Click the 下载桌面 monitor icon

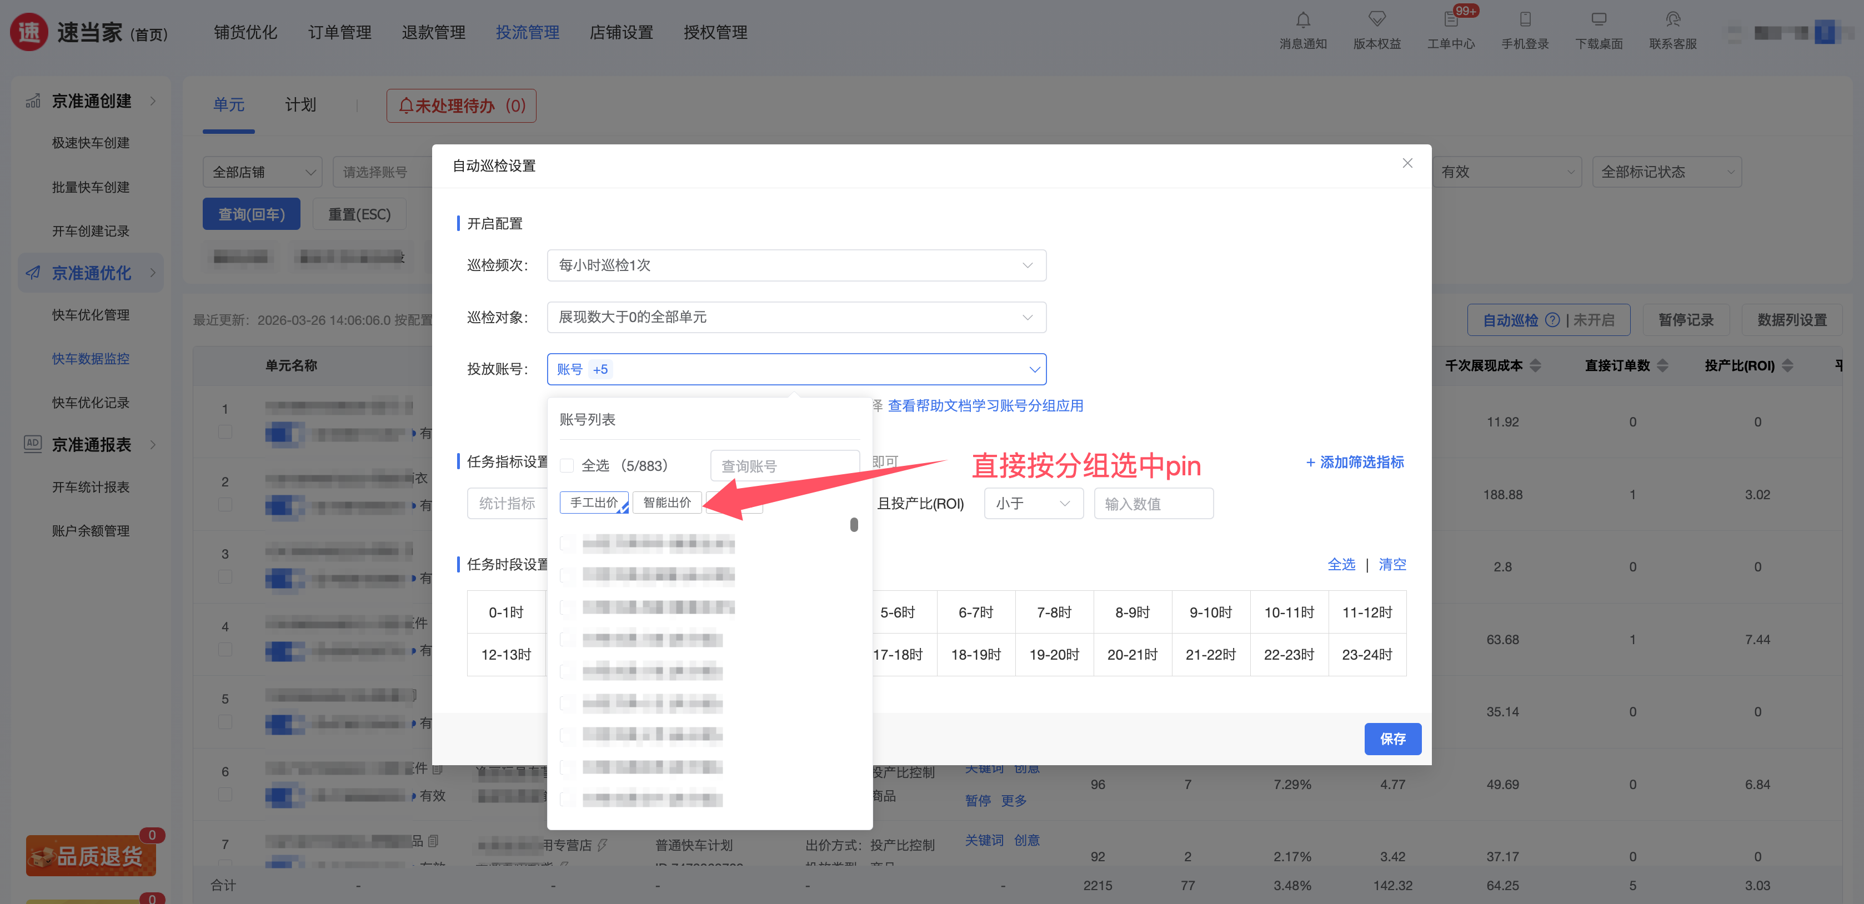pyautogui.click(x=1599, y=19)
